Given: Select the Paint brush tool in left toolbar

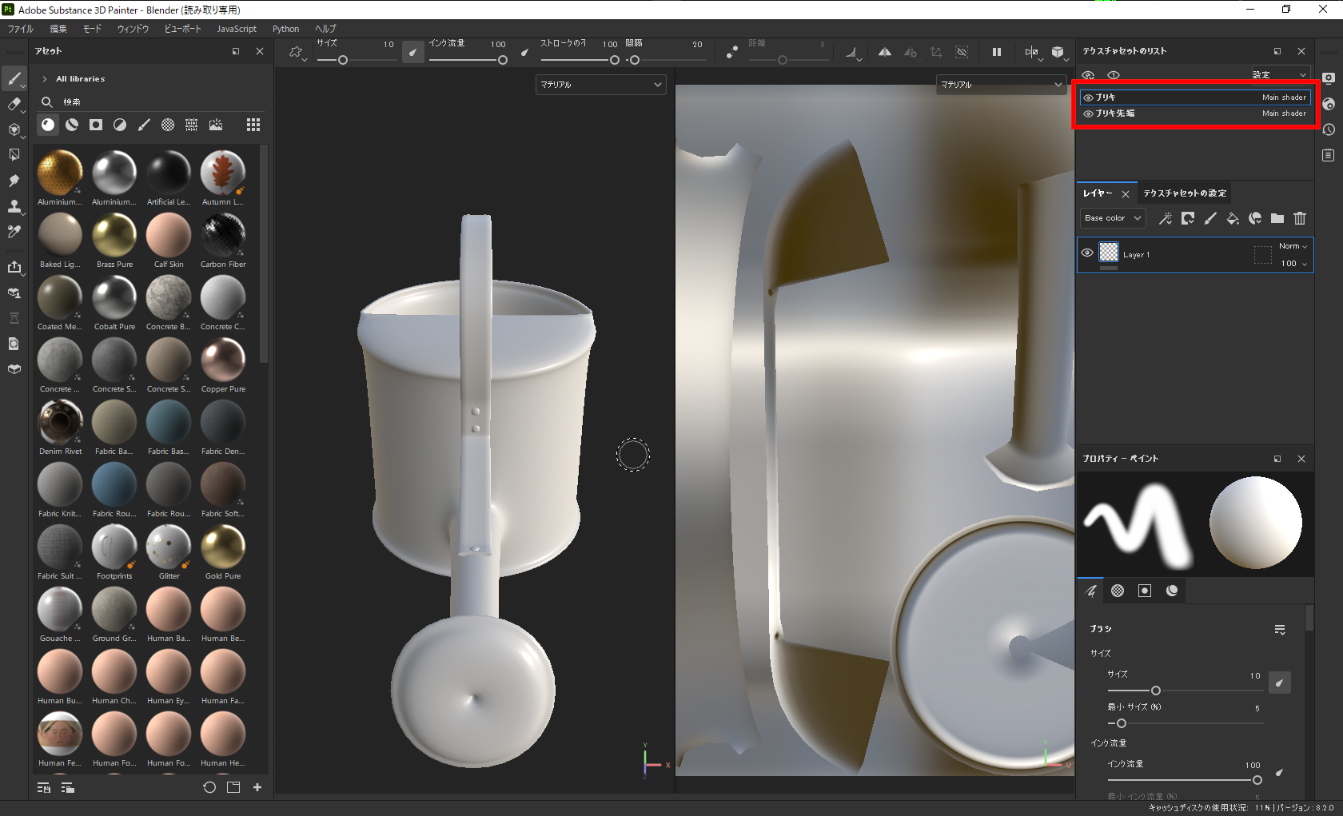Looking at the screenshot, I should [x=14, y=78].
